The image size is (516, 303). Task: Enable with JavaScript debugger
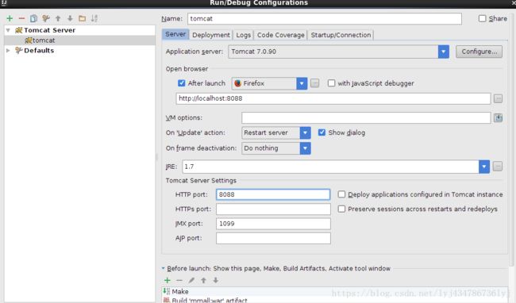331,83
